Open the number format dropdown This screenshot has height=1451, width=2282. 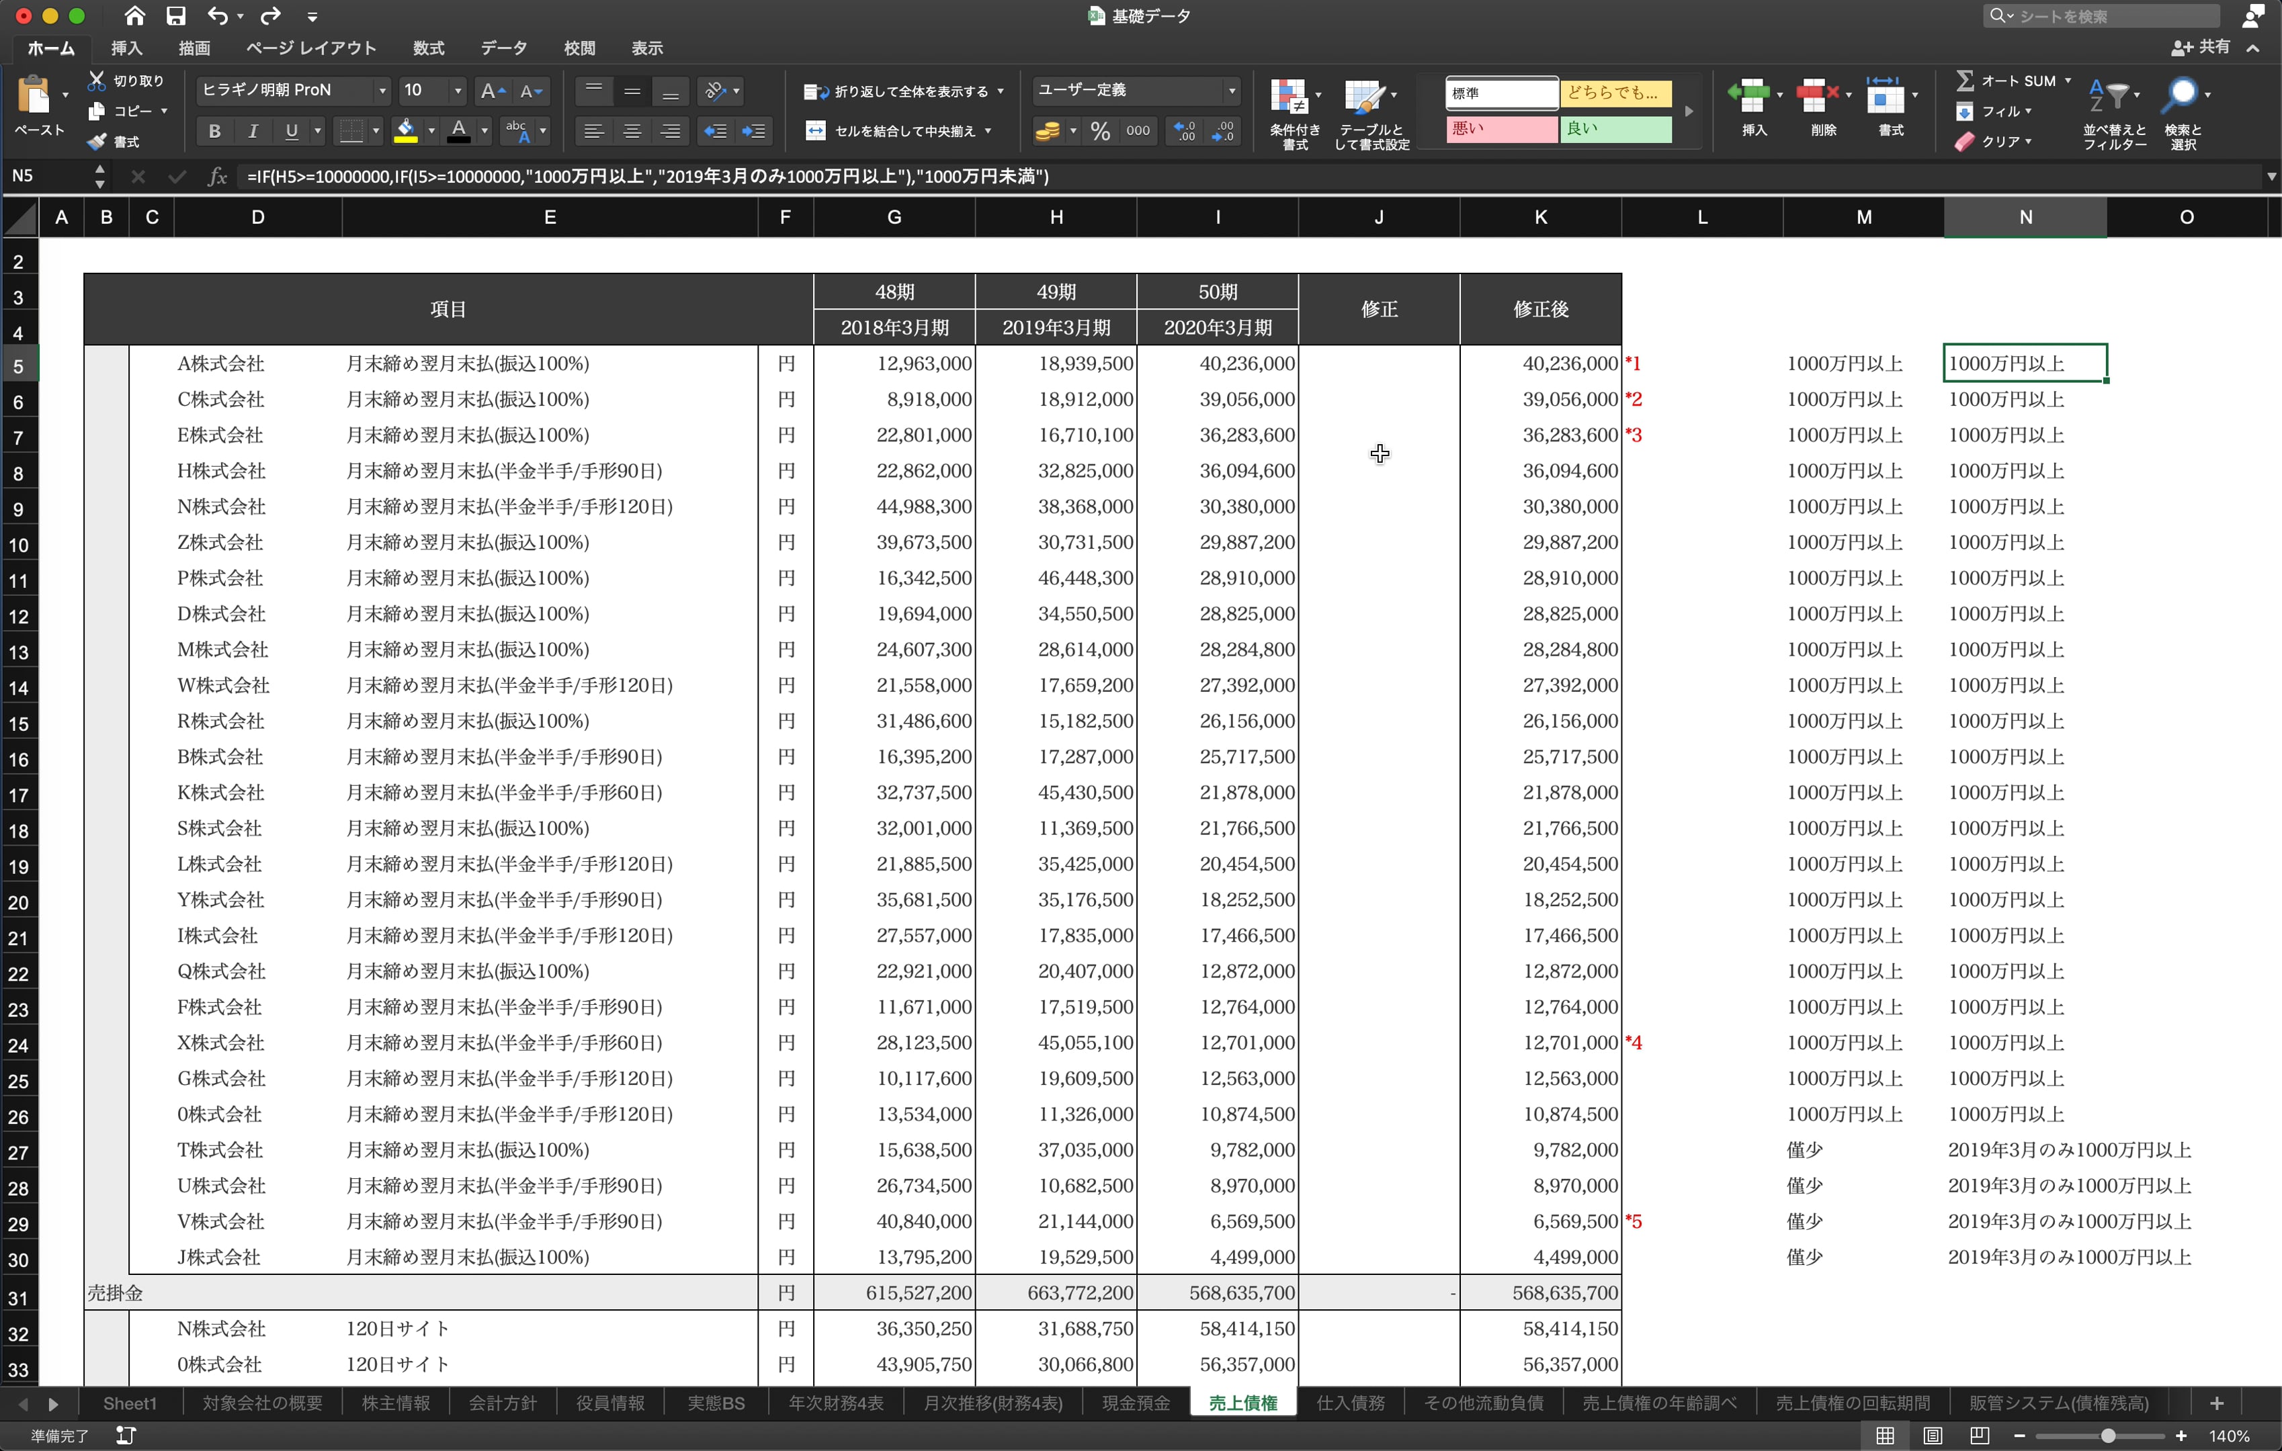[1231, 91]
